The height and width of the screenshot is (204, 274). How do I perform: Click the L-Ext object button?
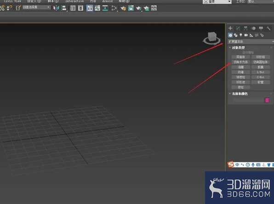coord(261,72)
